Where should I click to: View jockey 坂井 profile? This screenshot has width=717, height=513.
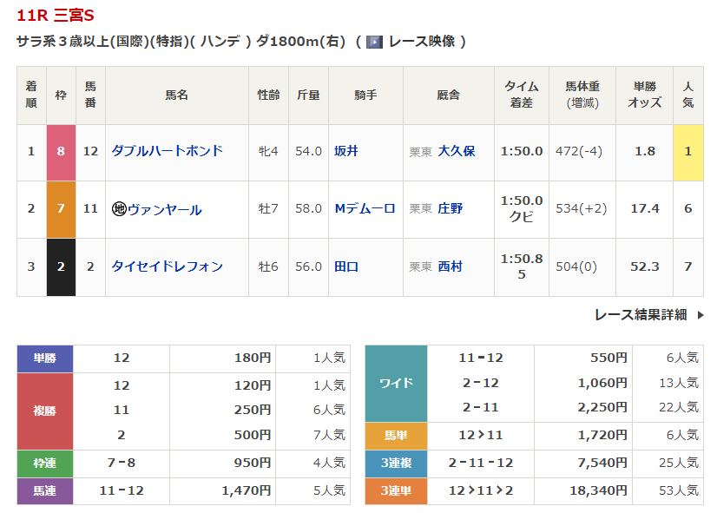346,151
